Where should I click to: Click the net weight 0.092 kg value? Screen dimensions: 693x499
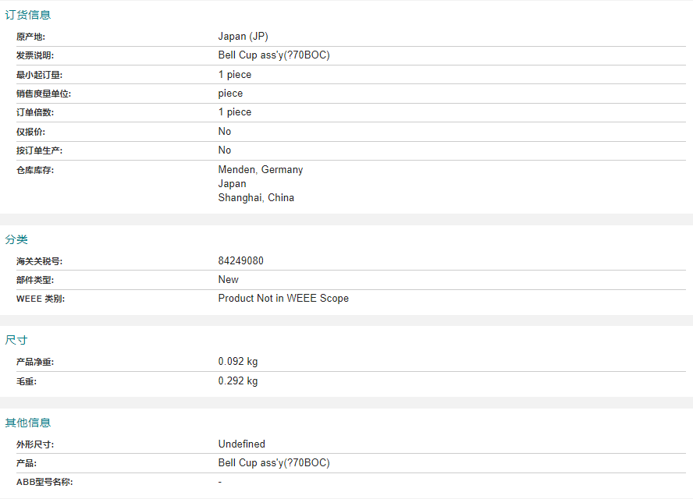(x=238, y=361)
